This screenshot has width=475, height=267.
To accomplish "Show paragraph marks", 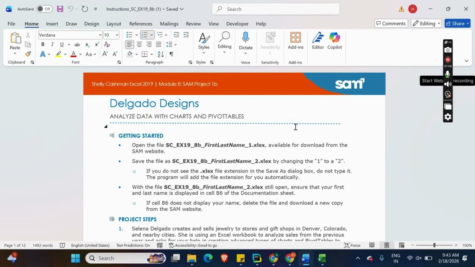I will [171, 54].
